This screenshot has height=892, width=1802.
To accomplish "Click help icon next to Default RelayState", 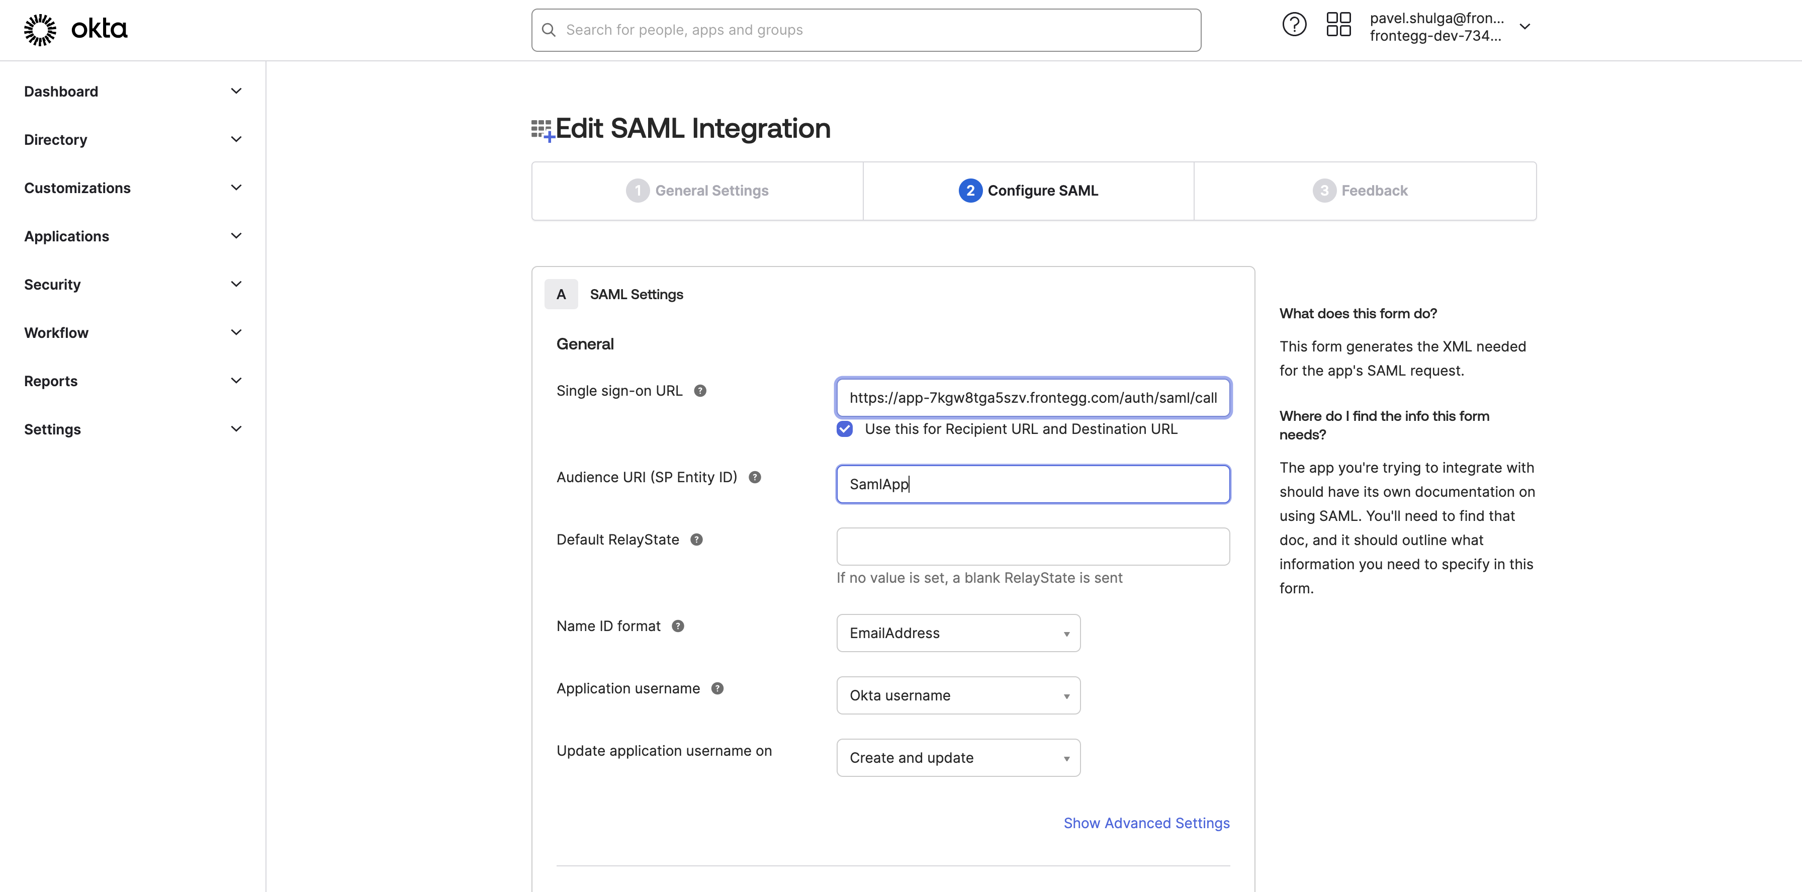I will [696, 540].
